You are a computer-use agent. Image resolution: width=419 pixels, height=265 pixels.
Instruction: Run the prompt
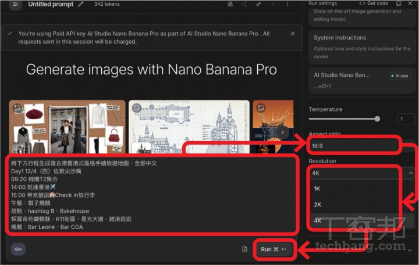coord(274,249)
